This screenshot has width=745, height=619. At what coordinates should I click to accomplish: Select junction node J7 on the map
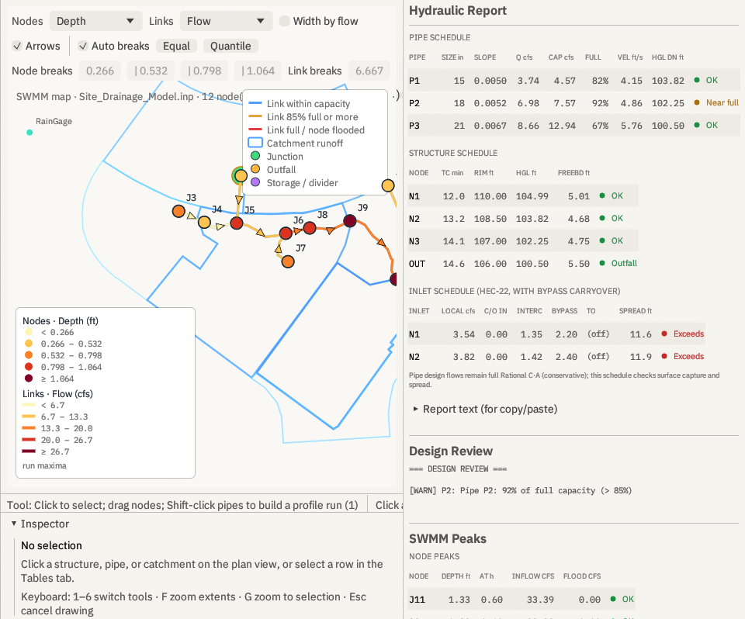click(288, 261)
